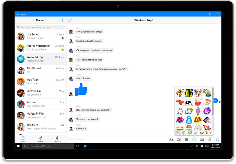
Task: Send a thumbs-up like from the composer
Action: pyautogui.click(x=217, y=139)
